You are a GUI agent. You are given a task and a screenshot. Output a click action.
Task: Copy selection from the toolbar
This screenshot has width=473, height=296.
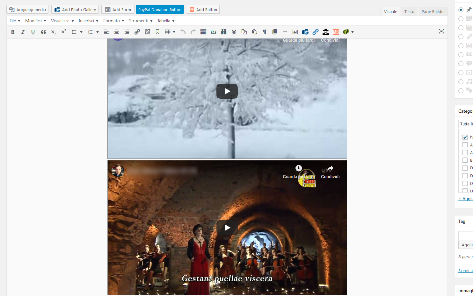coord(244,32)
